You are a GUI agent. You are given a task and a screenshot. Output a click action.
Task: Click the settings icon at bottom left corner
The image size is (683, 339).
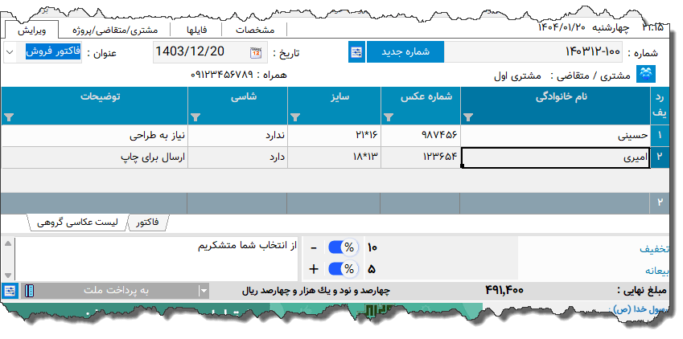coord(9,291)
